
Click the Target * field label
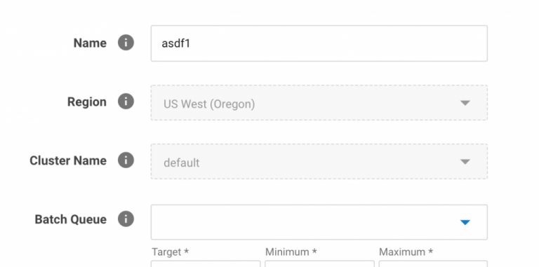[x=170, y=252]
